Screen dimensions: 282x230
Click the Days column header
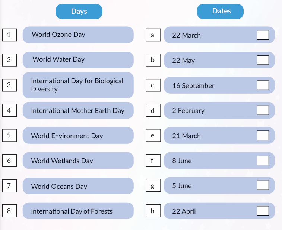(79, 12)
